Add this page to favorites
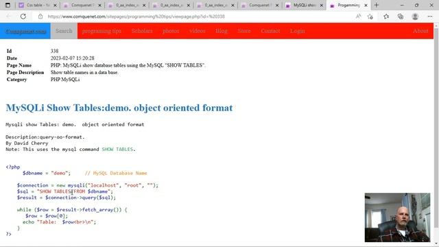This screenshot has height=247, width=439. (370, 16)
